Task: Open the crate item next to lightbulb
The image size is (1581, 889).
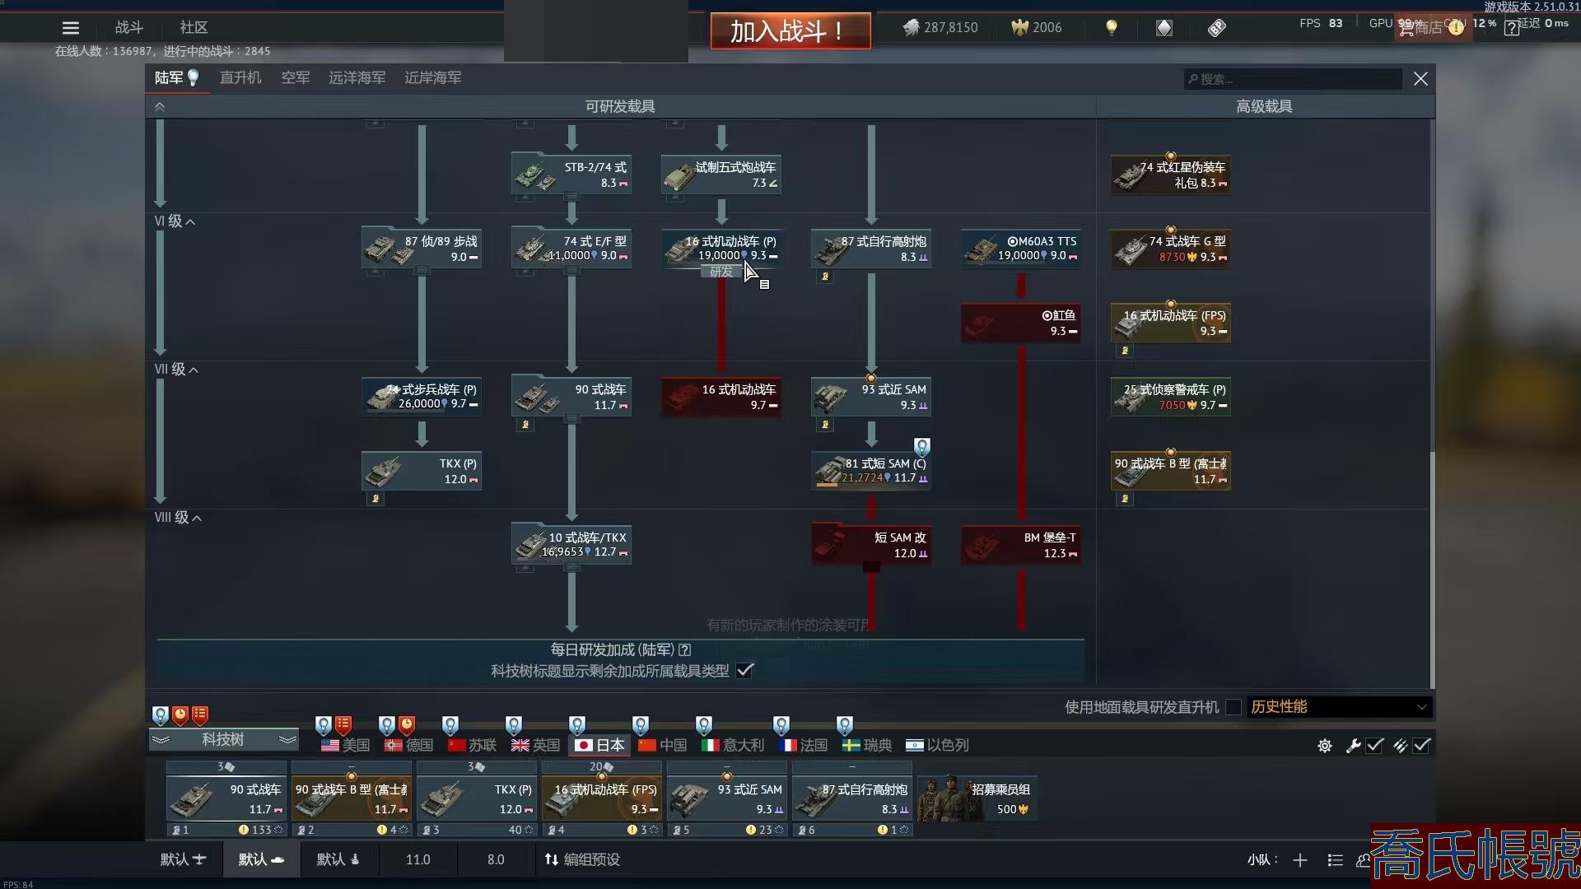Action: [1164, 28]
